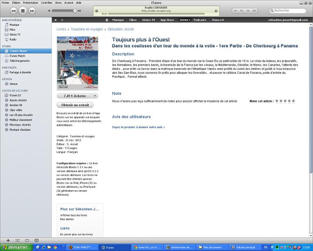
Task: Open the Podcasts store tab
Action: tap(200, 20)
